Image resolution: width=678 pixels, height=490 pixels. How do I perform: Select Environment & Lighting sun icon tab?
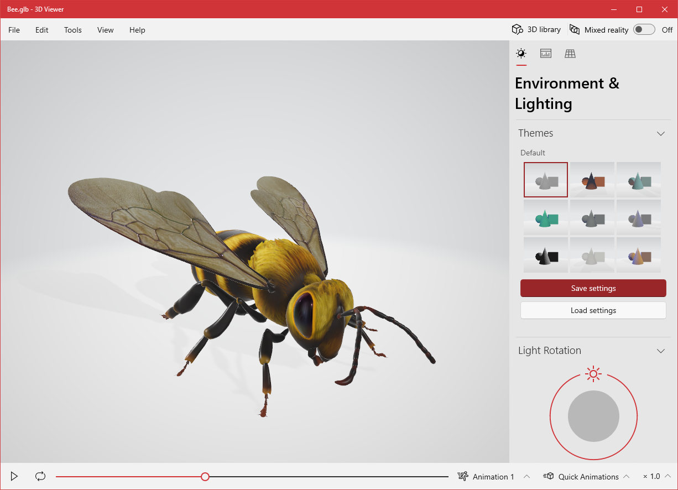(521, 54)
